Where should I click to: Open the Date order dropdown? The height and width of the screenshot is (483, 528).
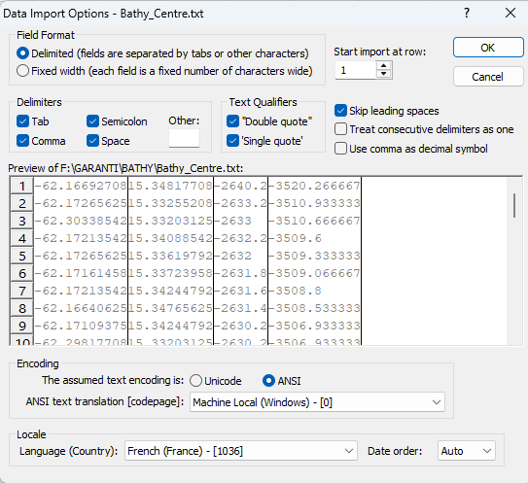pyautogui.click(x=467, y=451)
